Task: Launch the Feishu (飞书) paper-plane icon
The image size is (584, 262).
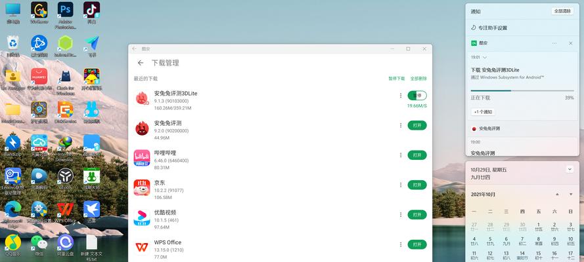Action: point(91,43)
